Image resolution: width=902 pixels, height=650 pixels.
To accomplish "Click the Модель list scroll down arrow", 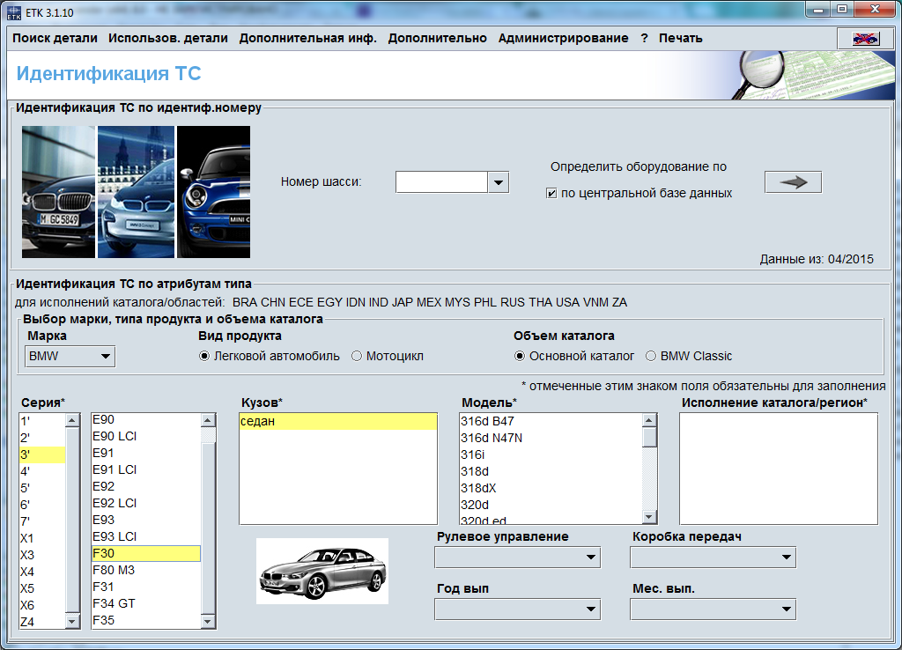I will pyautogui.click(x=649, y=516).
